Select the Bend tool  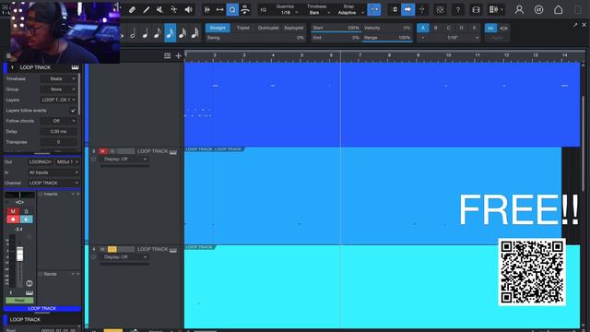[x=174, y=10]
